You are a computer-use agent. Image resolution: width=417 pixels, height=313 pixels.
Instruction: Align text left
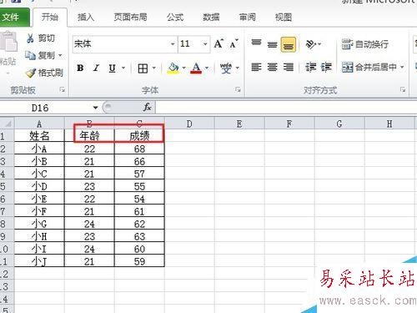[256, 67]
